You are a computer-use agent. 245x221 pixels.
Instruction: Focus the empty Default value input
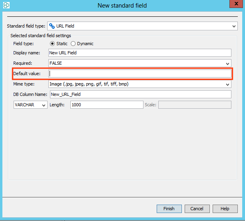[x=139, y=74]
